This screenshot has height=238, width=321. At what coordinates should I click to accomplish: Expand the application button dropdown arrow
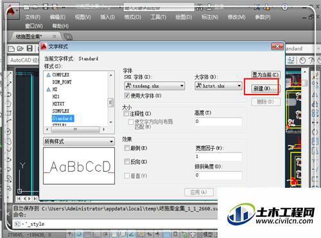pyautogui.click(x=17, y=10)
